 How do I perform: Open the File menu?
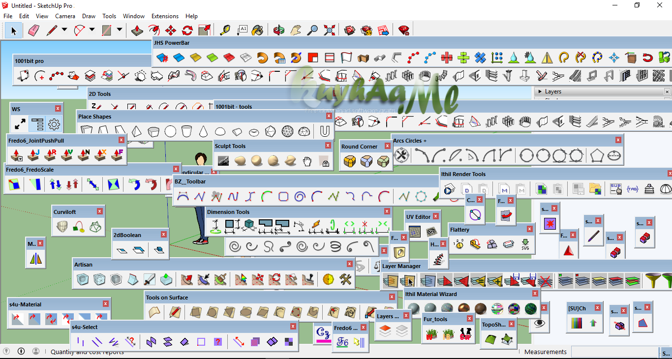8,16
